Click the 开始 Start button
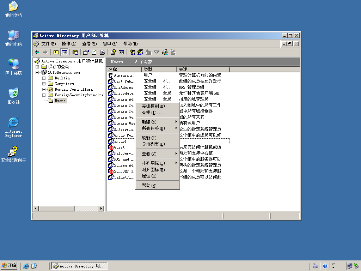The height and width of the screenshot is (271, 361). pos(9,266)
